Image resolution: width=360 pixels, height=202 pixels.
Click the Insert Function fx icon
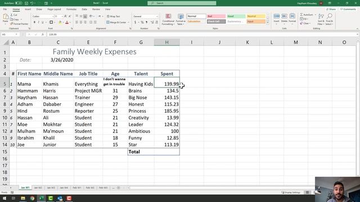click(43, 34)
